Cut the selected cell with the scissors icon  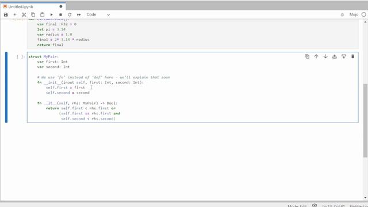click(24, 14)
